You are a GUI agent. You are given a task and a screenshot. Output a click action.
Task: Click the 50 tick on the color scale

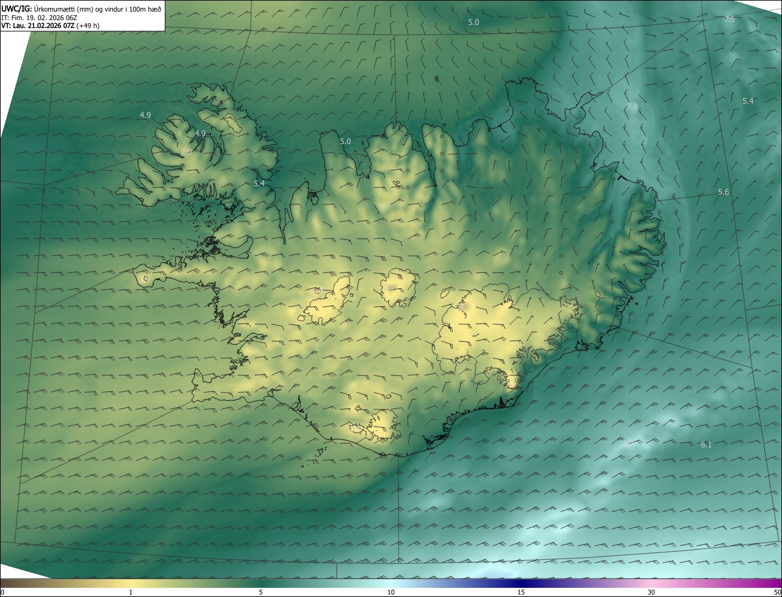pyautogui.click(x=777, y=593)
